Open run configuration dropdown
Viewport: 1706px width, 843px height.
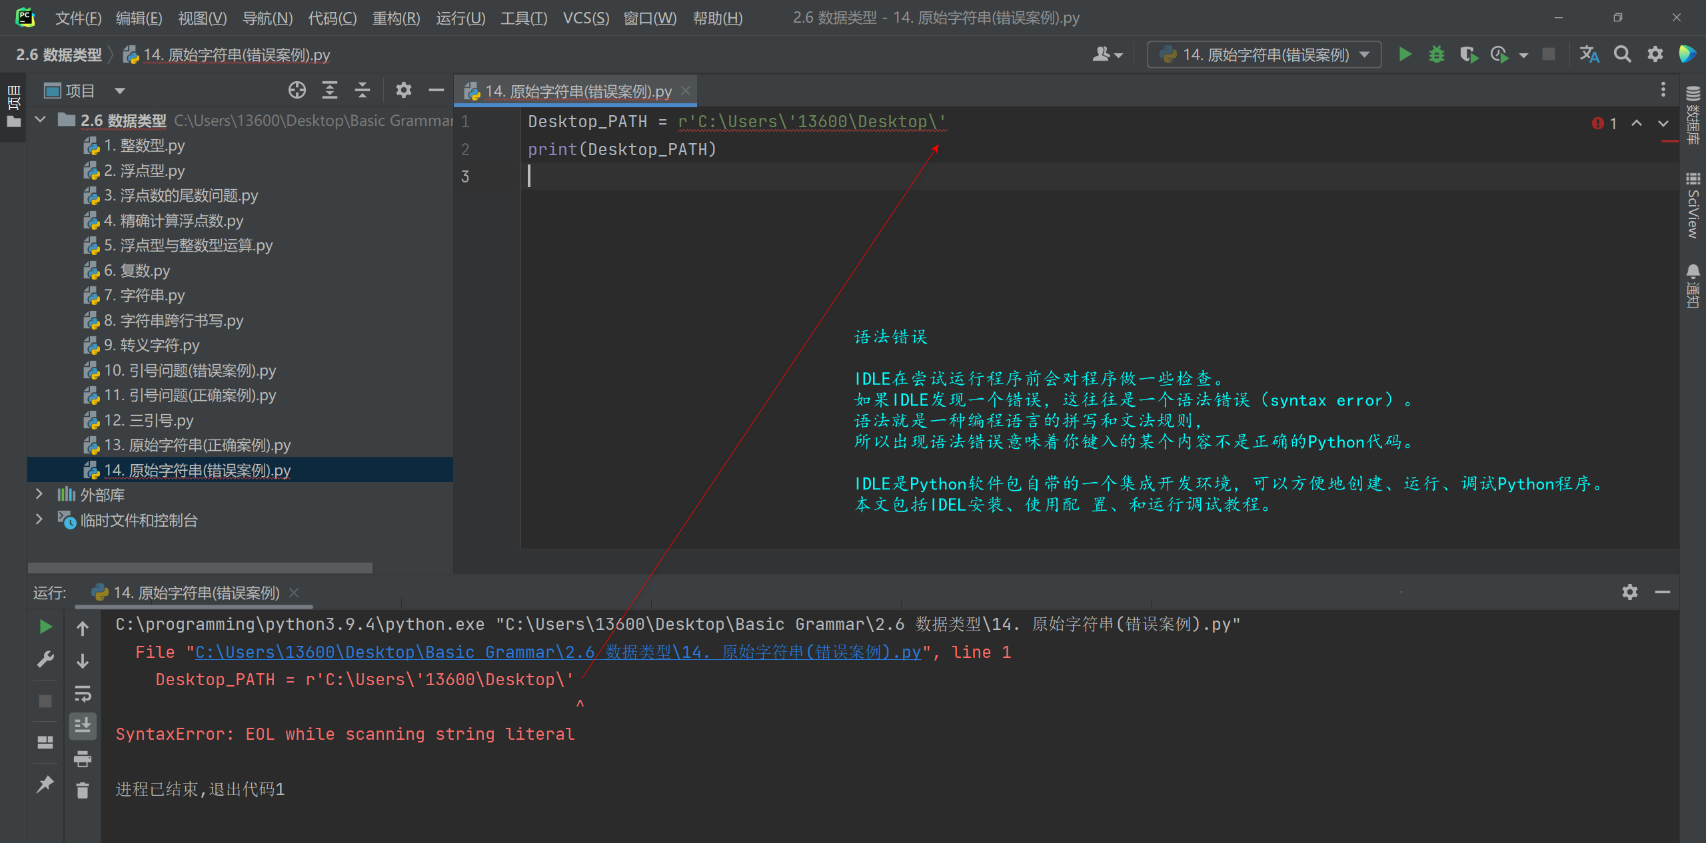click(x=1264, y=55)
